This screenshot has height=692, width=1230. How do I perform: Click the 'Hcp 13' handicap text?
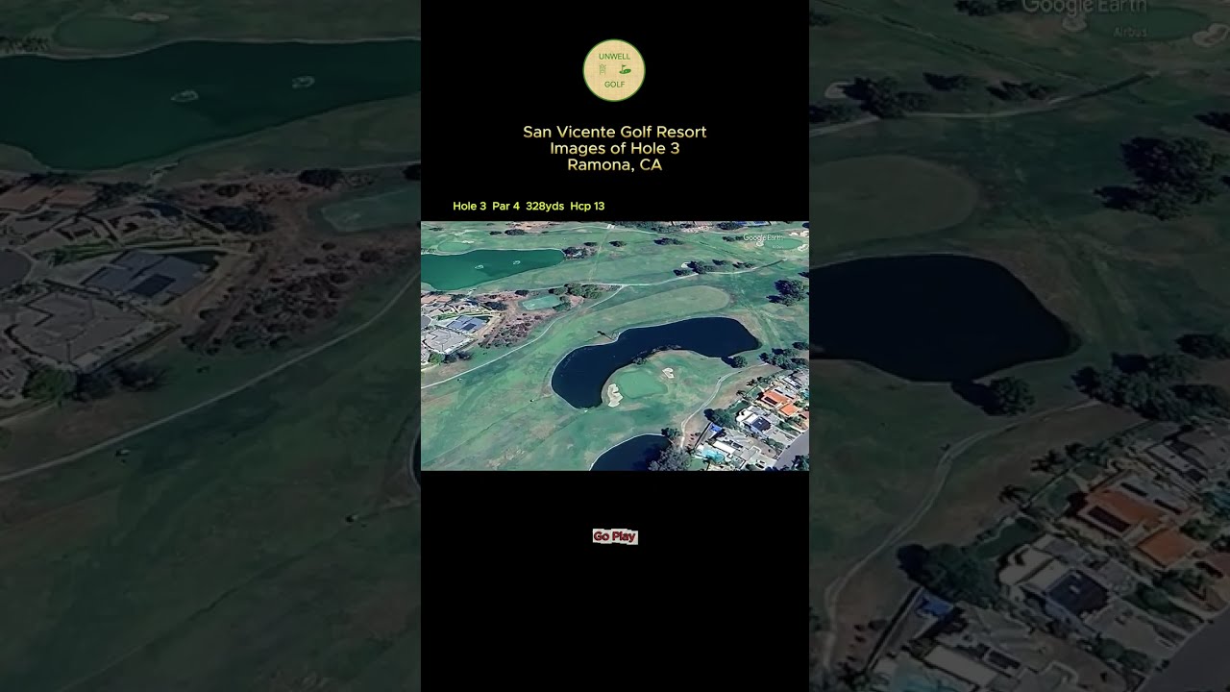(x=587, y=206)
